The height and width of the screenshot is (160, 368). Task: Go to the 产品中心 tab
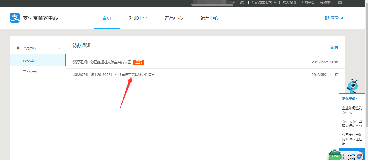click(x=174, y=18)
